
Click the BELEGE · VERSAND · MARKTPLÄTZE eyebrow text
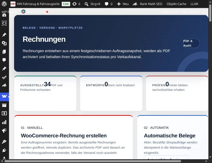tap(52, 28)
